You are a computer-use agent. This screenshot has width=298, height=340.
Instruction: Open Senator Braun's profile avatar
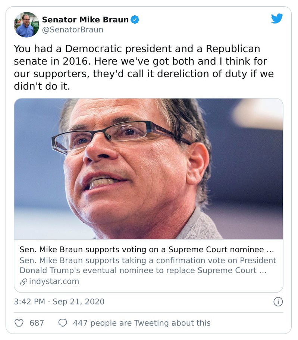tap(26, 25)
